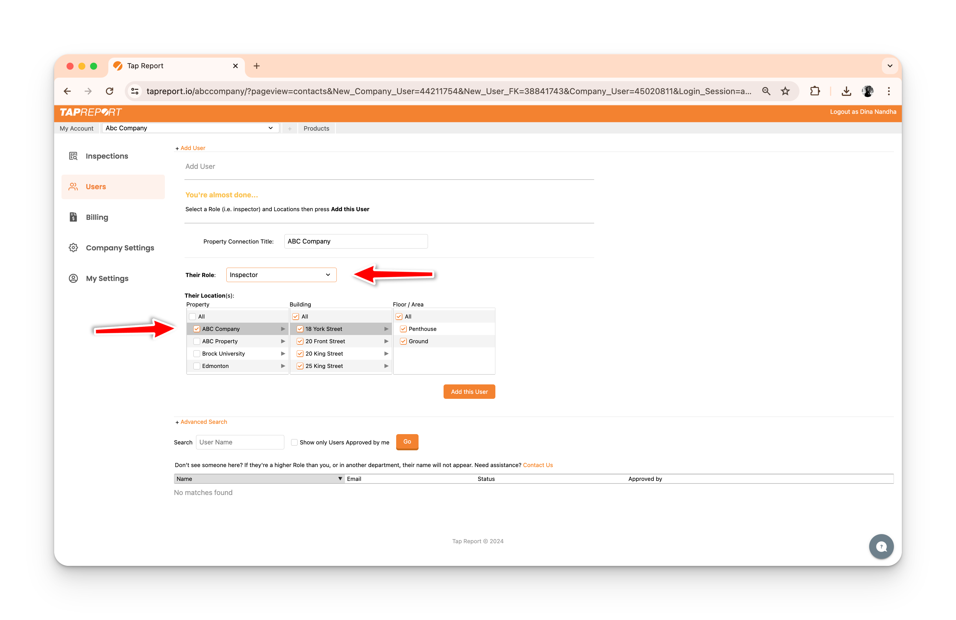Viewport: 956px width, 620px height.
Task: Switch to the Products tab
Action: [316, 129]
